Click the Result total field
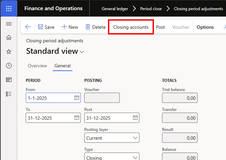This screenshot has width=226, height=160. click(x=180, y=138)
